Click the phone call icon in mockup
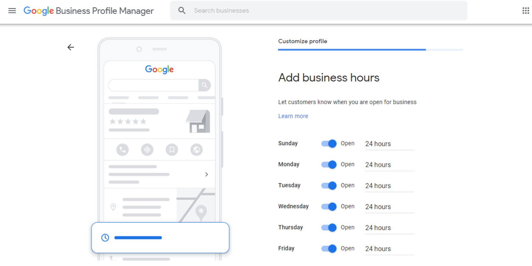 [122, 150]
